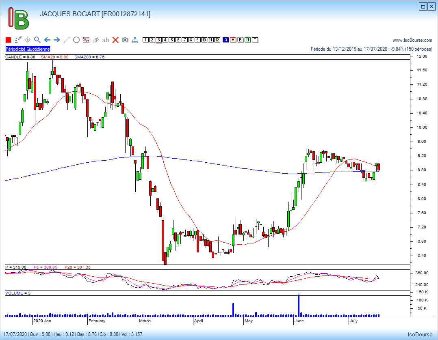
Task: Switch to T periodicity
Action: (x=255, y=40)
